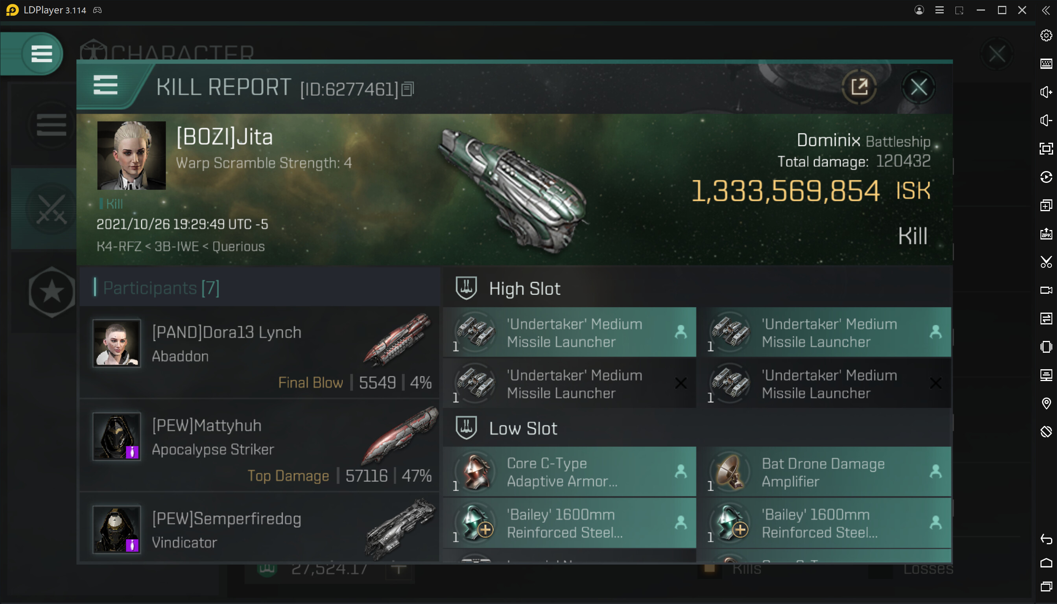
Task: Copy the kill report ID
Action: coord(408,89)
